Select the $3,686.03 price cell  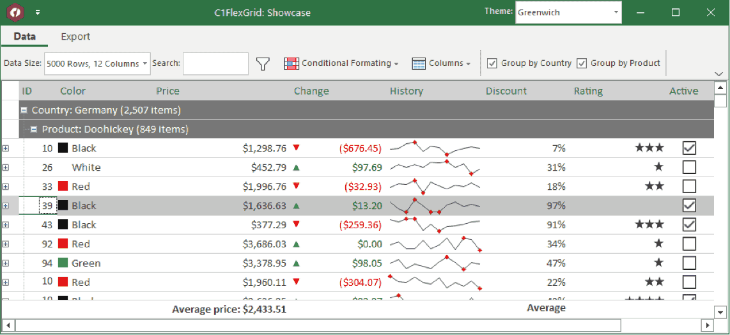(x=265, y=244)
